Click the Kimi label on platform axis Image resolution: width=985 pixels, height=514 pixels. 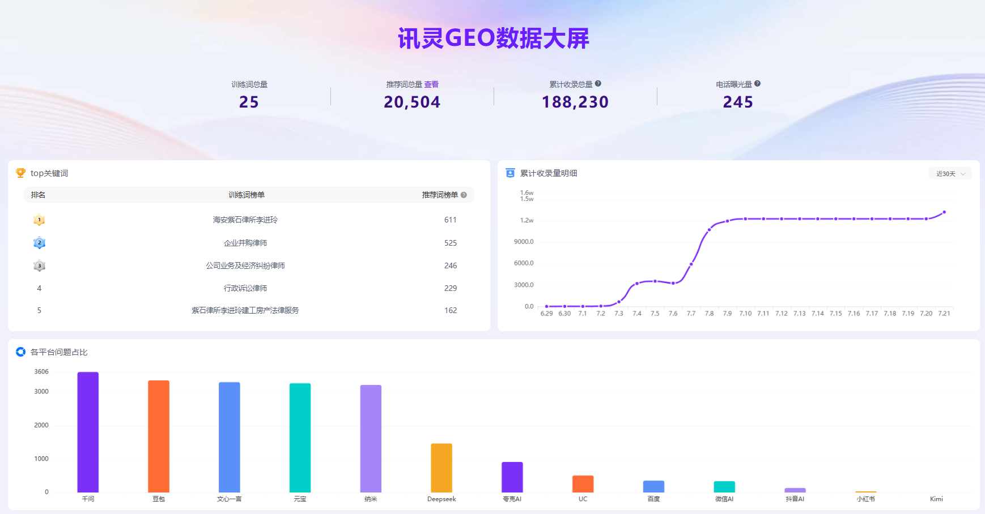(936, 499)
